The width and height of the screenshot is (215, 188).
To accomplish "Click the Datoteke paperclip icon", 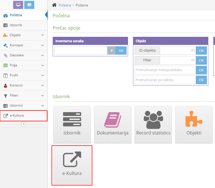I will pos(6,56).
